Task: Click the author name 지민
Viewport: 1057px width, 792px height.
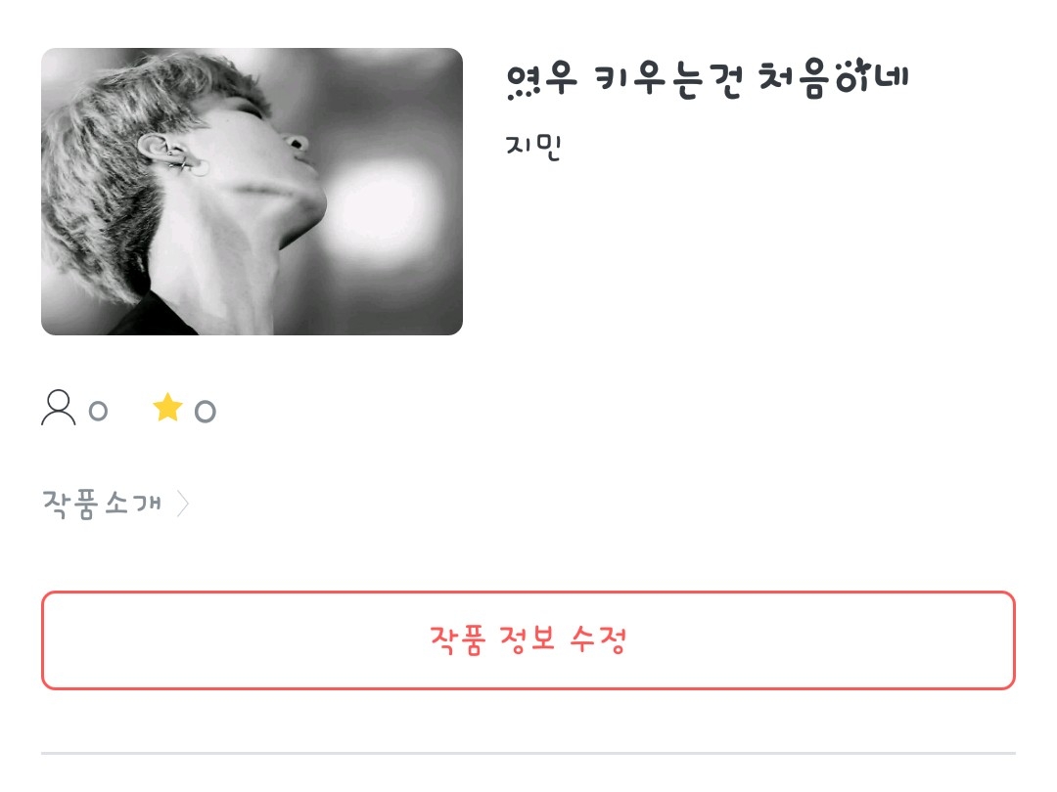Action: (x=533, y=146)
